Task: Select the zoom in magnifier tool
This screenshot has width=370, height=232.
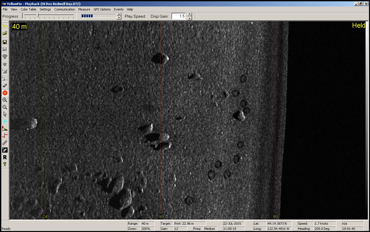Action: tap(5, 100)
